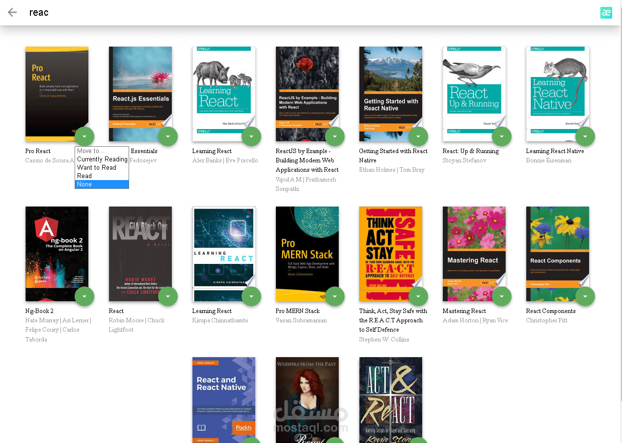Click the React.js Essentials book cover

tap(140, 94)
